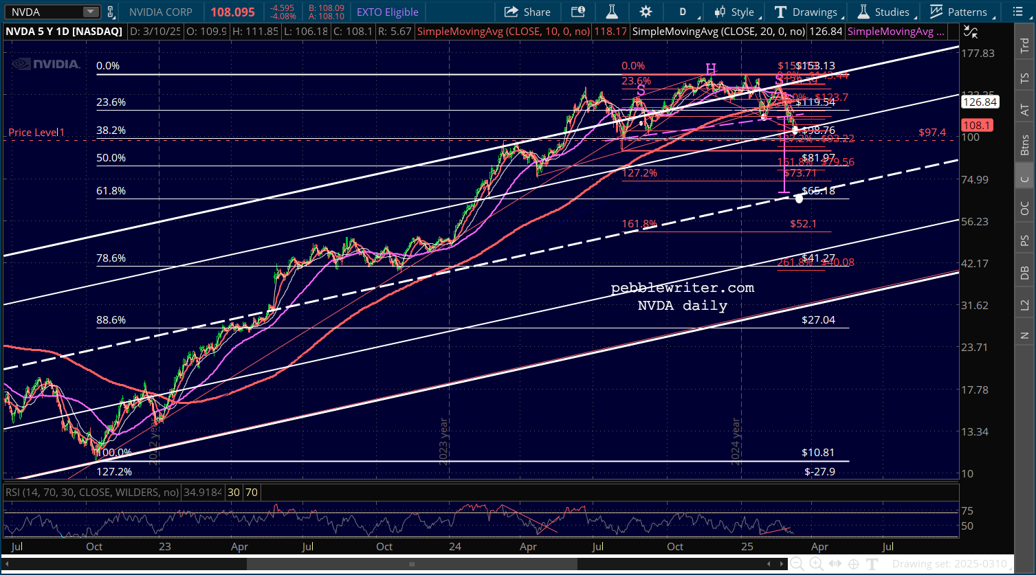The image size is (1036, 575).
Task: Click the 50.0% retracement label
Action: coord(111,157)
